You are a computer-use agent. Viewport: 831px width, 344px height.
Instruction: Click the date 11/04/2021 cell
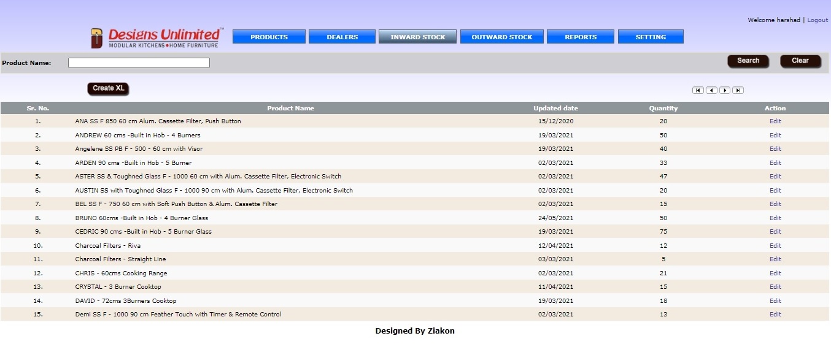click(x=555, y=287)
